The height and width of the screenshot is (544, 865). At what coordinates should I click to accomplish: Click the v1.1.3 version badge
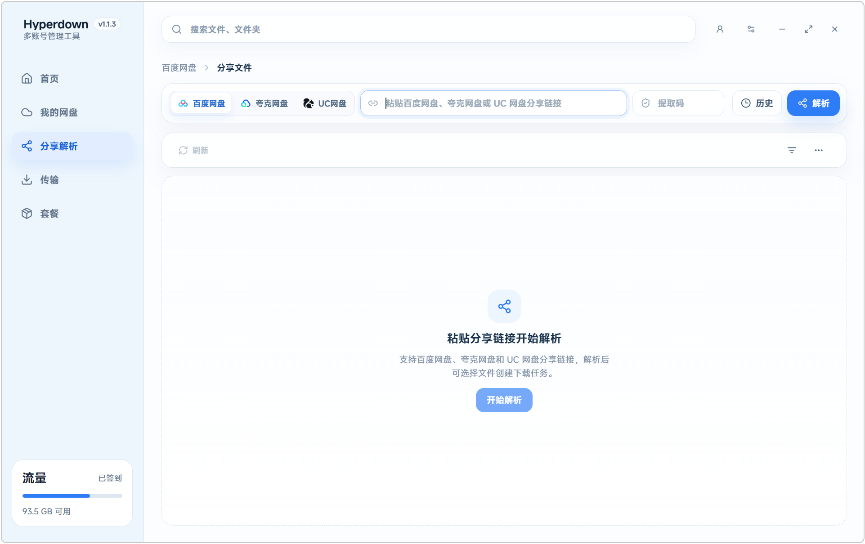pyautogui.click(x=107, y=24)
